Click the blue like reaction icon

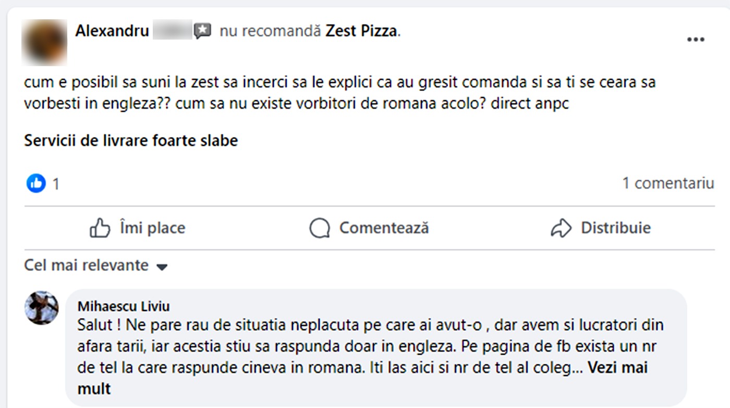click(36, 183)
